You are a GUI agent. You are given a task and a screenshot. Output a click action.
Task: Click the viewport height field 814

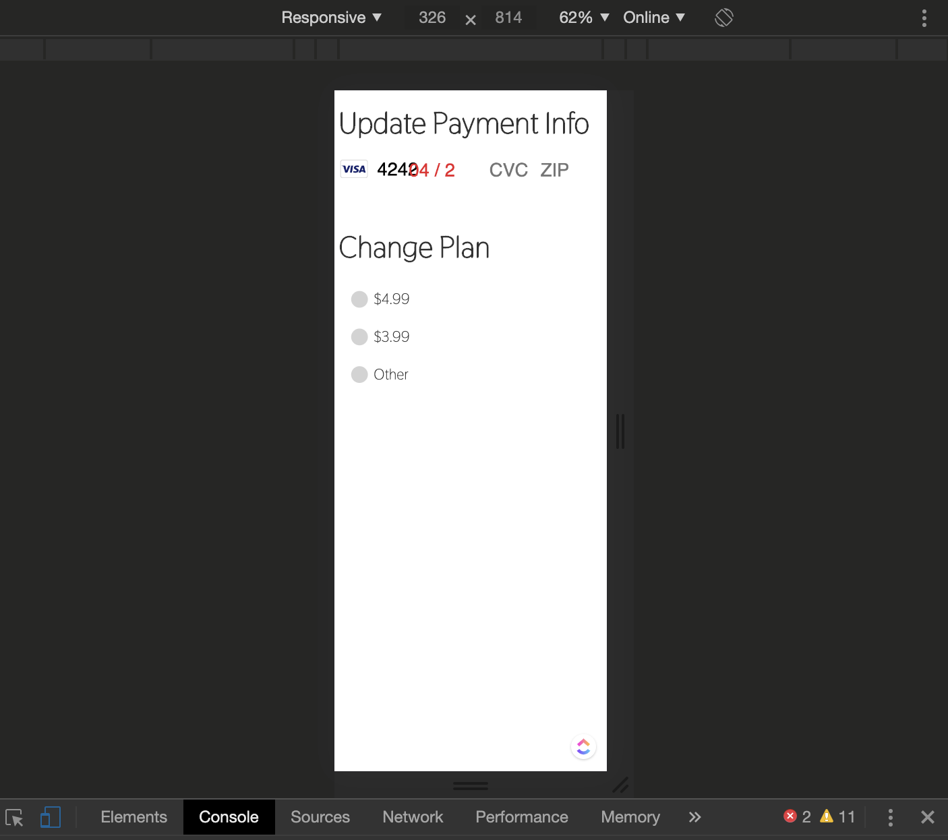point(508,18)
